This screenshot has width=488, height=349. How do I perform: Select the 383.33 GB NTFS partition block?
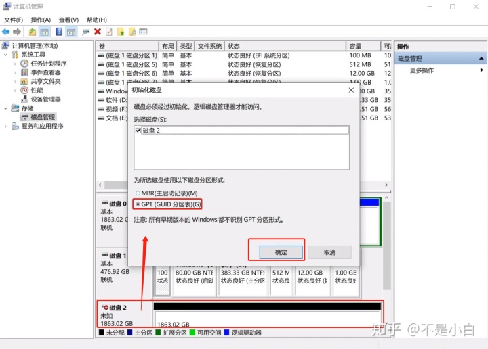243,281
